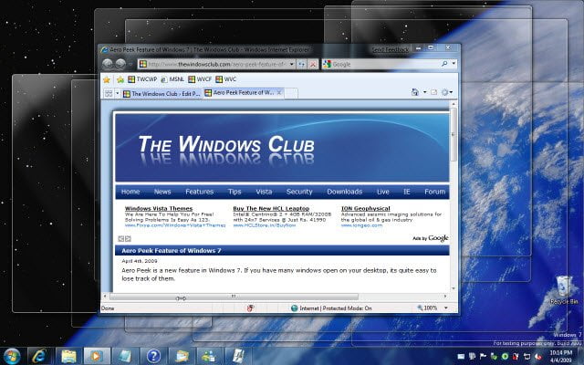Open the WVC favorites bar link
This screenshot has width=584, height=365.
[x=225, y=79]
